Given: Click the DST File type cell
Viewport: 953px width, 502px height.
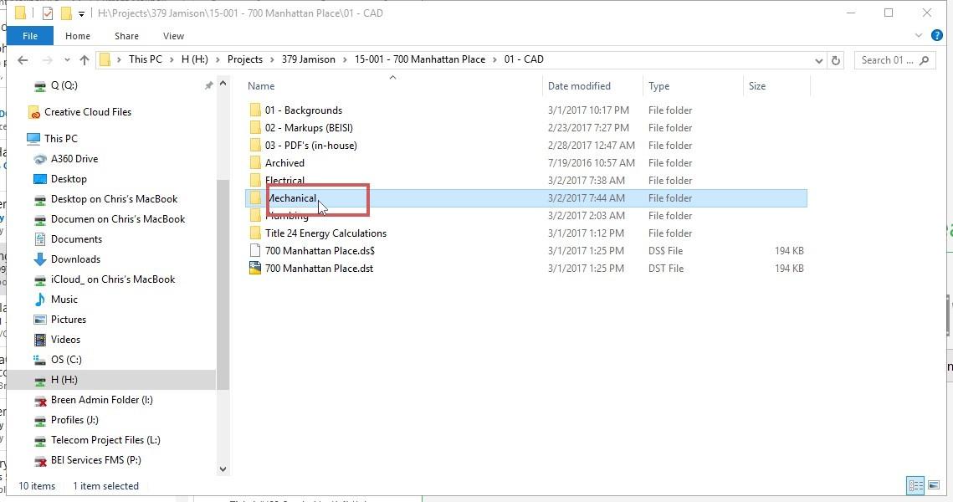Looking at the screenshot, I should (665, 269).
